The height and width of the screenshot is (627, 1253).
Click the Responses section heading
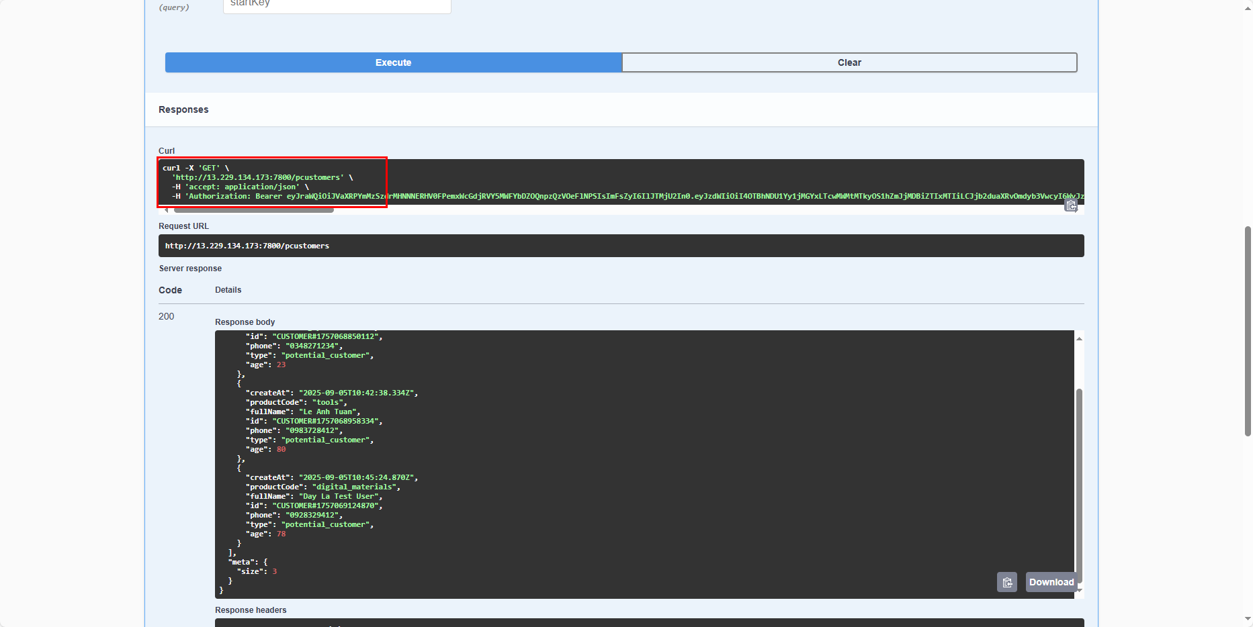183,109
